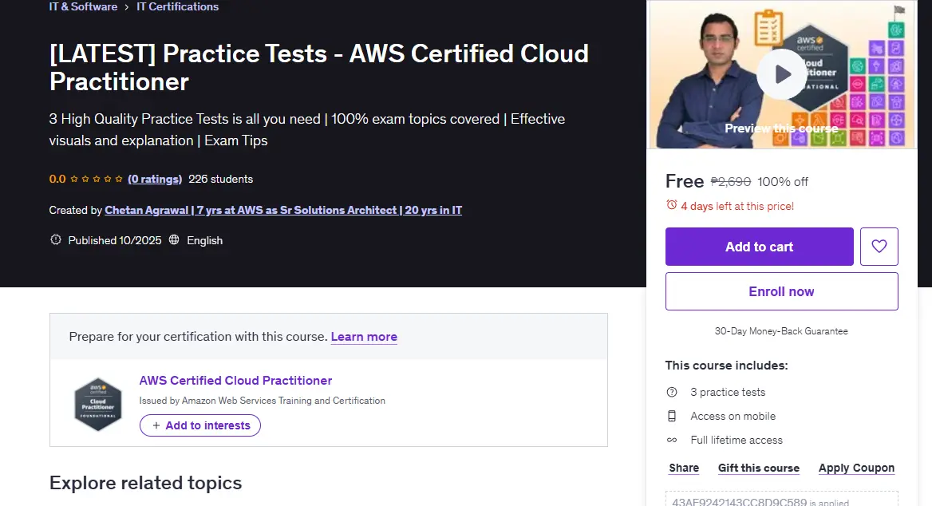Screen dimensions: 932x506
Task: Click the course subtitle description
Action: [306, 129]
